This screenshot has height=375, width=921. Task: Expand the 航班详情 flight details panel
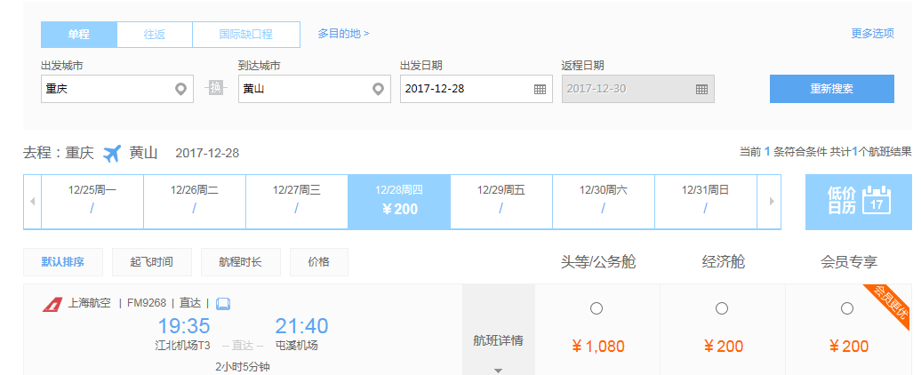point(498,340)
